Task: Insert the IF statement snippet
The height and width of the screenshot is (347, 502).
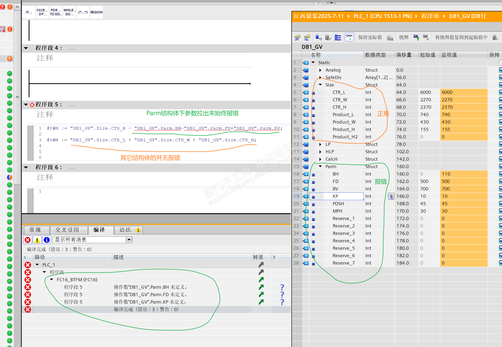Action: point(29,12)
